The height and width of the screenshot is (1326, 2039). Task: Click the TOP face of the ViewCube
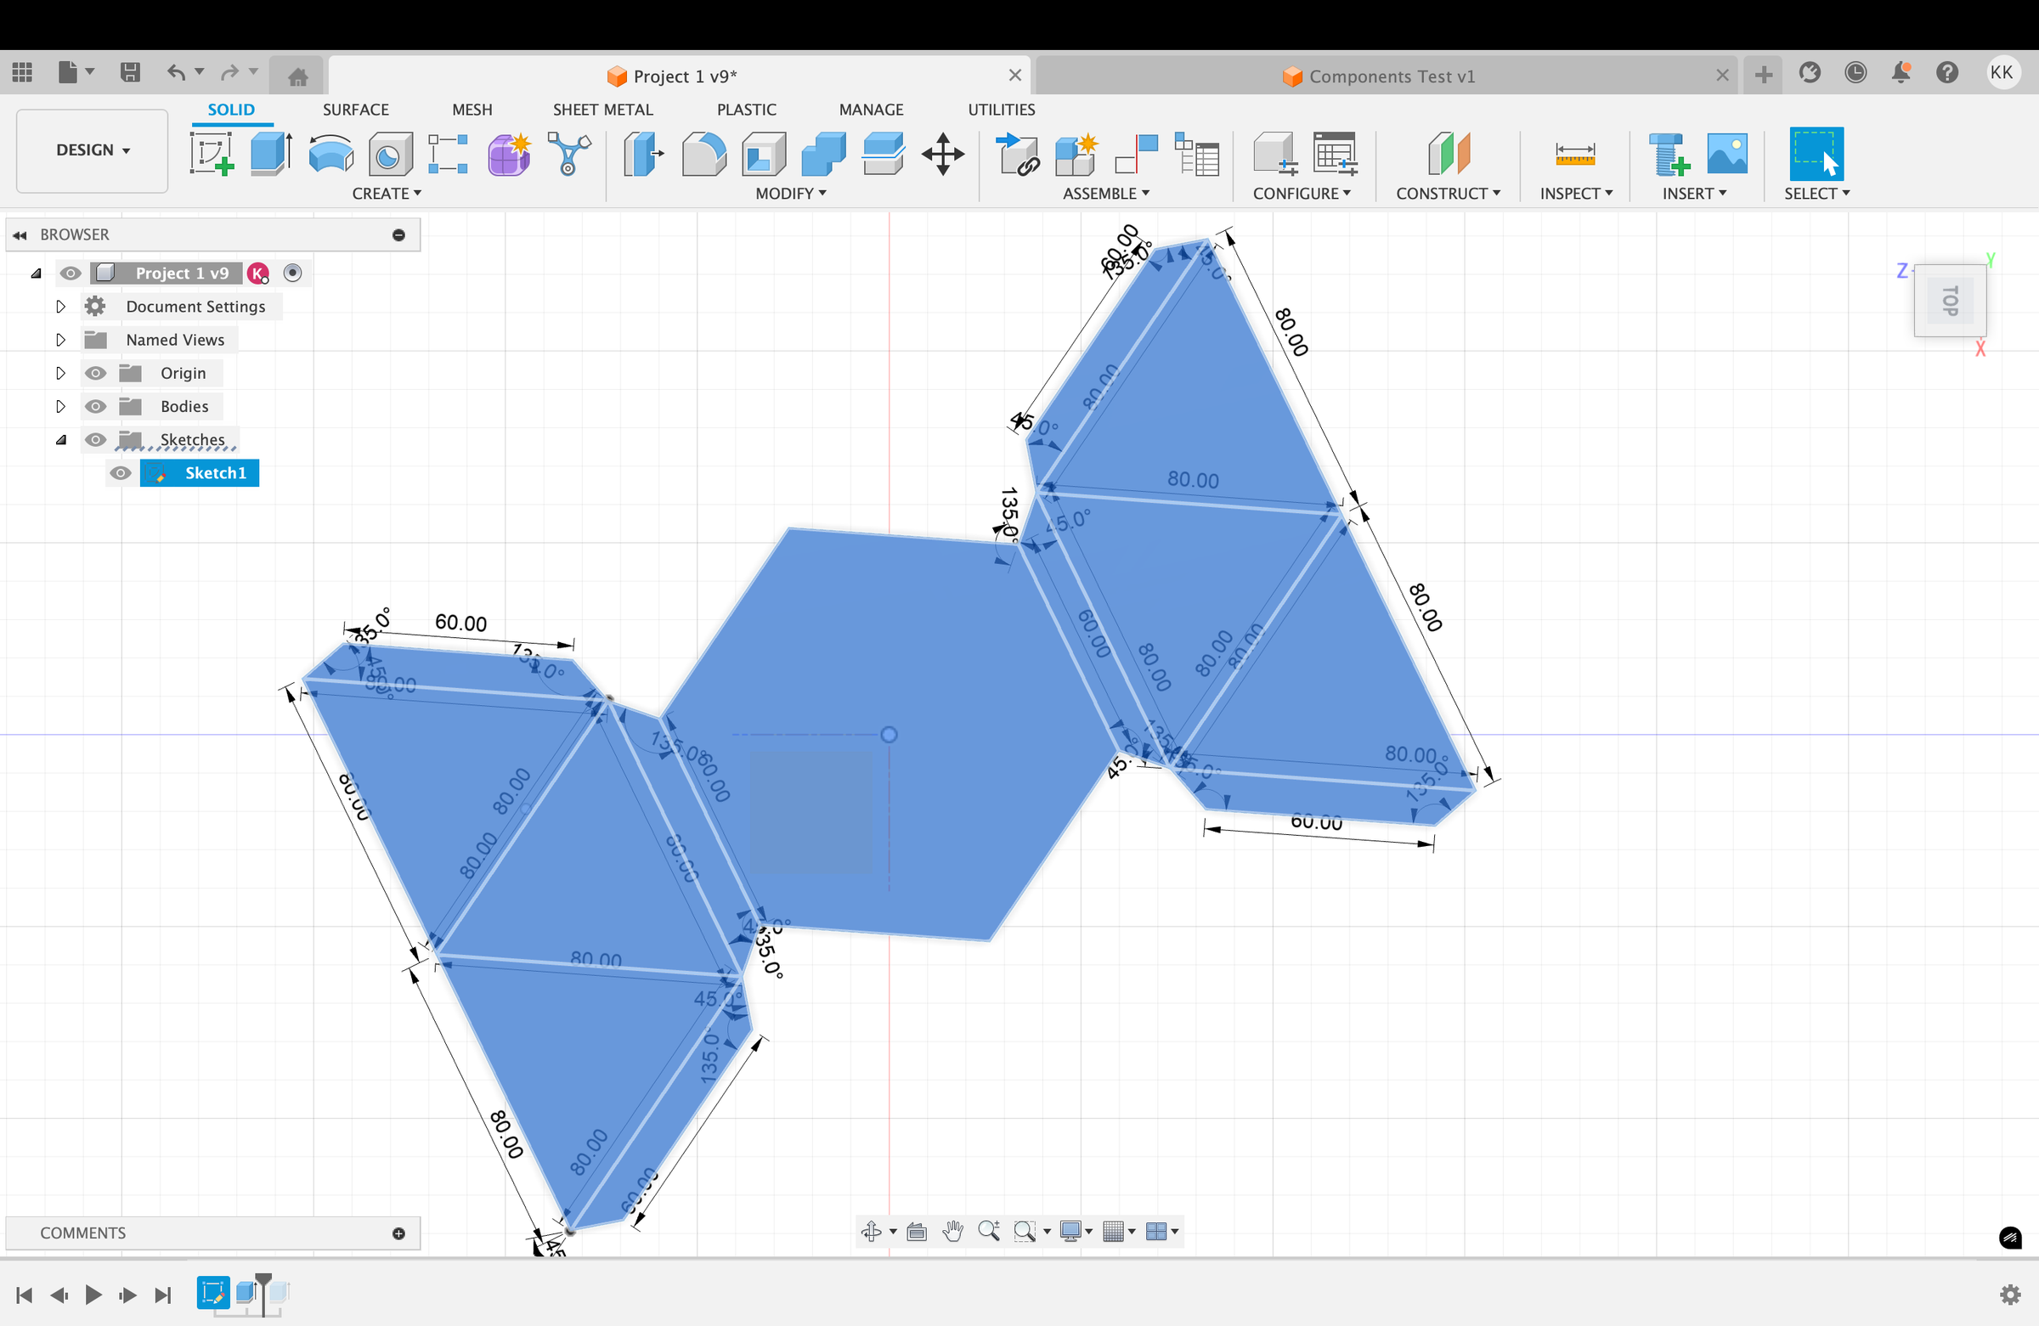click(1950, 301)
